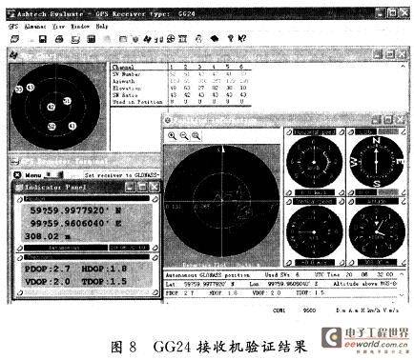Click the X toggle beside Menu in terminal
The height and width of the screenshot is (360, 414).
click(17, 175)
